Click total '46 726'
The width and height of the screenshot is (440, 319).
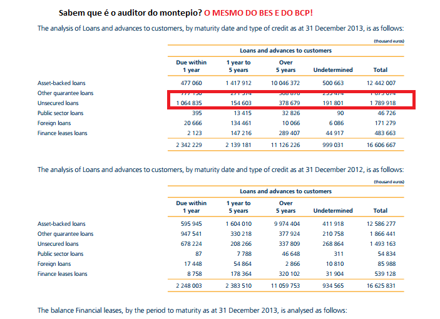coord(387,113)
